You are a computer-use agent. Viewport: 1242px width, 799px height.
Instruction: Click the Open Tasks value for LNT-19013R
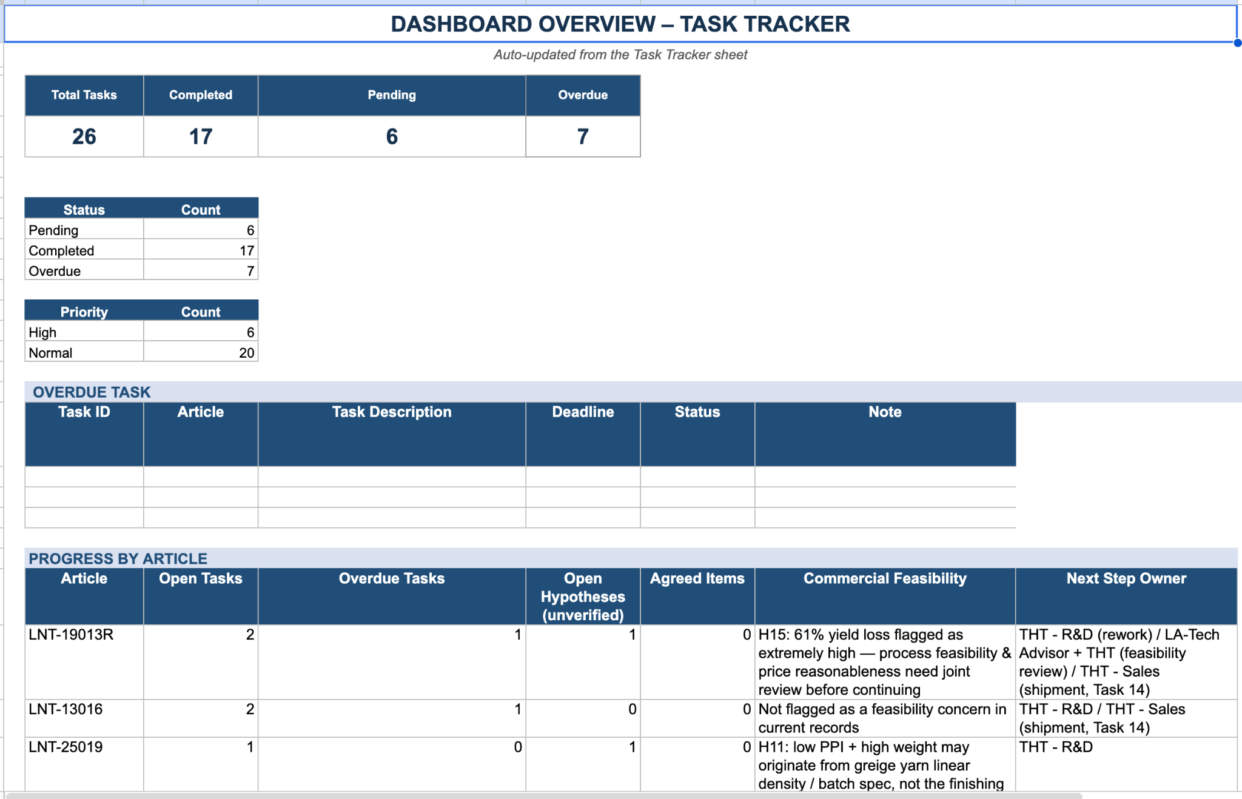tap(201, 662)
